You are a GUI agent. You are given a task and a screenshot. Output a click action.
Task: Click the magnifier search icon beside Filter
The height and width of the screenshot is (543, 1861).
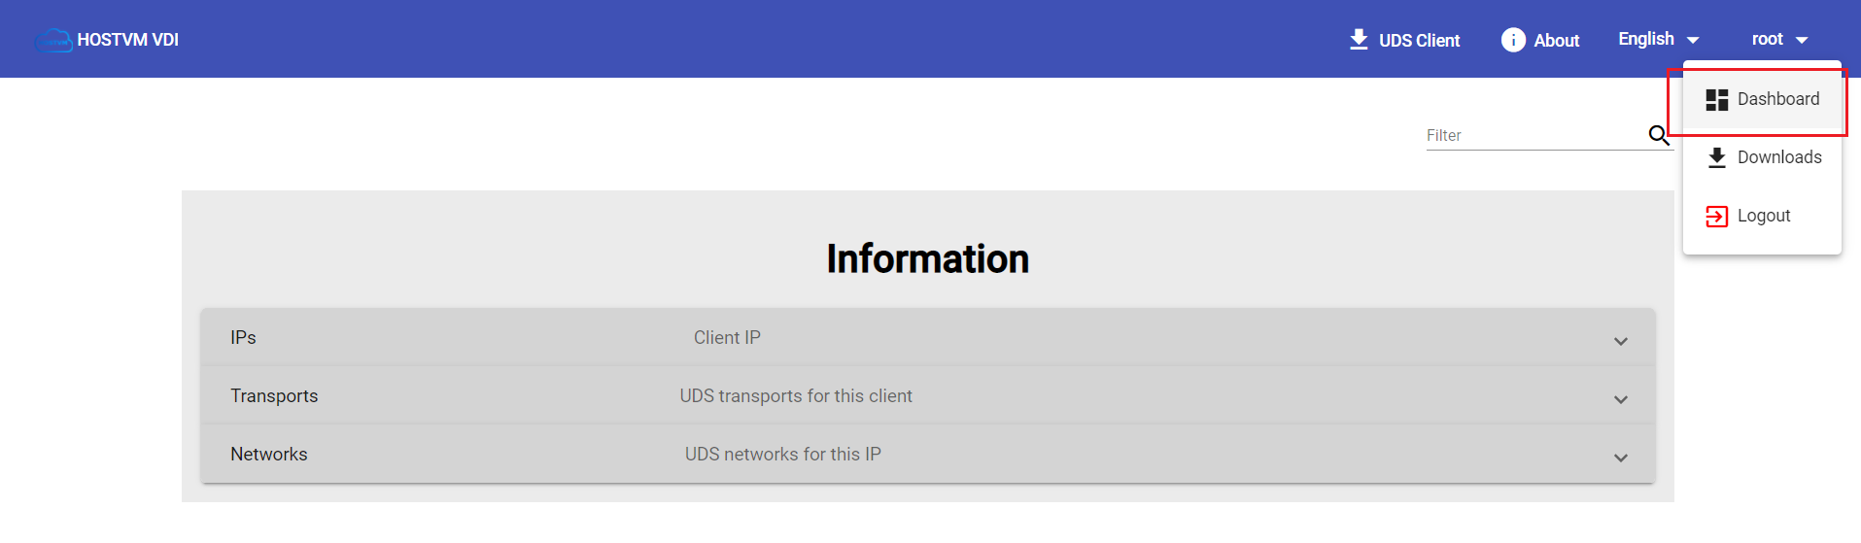point(1659,135)
